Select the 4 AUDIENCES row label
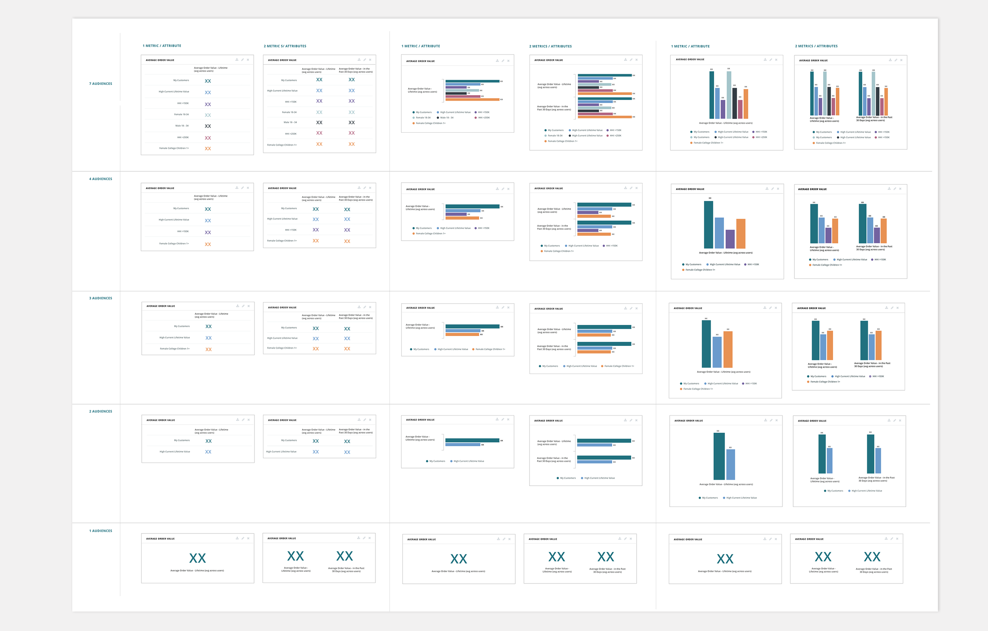Viewport: 988px width, 631px height. 100,179
